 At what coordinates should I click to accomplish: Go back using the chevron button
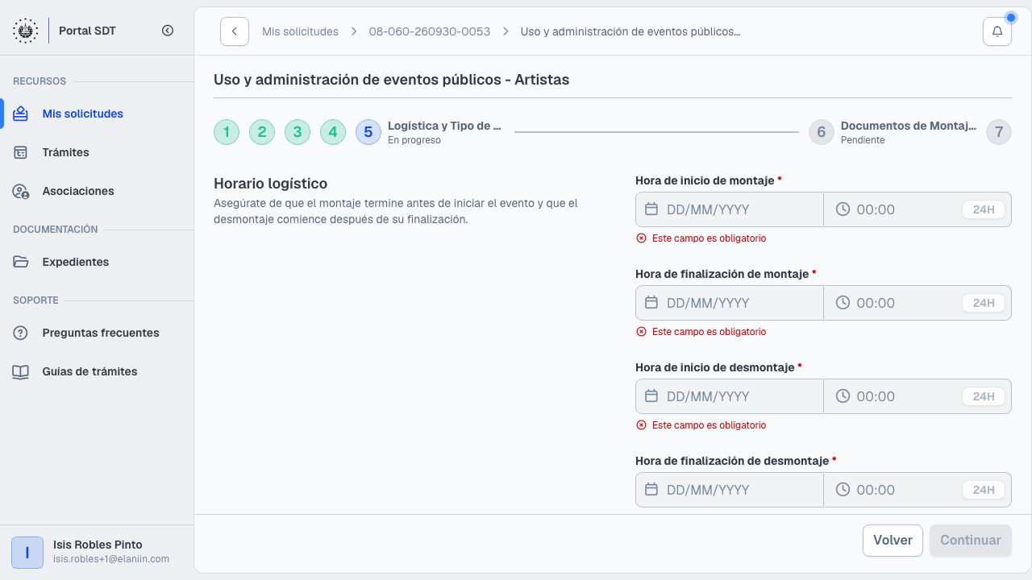(235, 31)
